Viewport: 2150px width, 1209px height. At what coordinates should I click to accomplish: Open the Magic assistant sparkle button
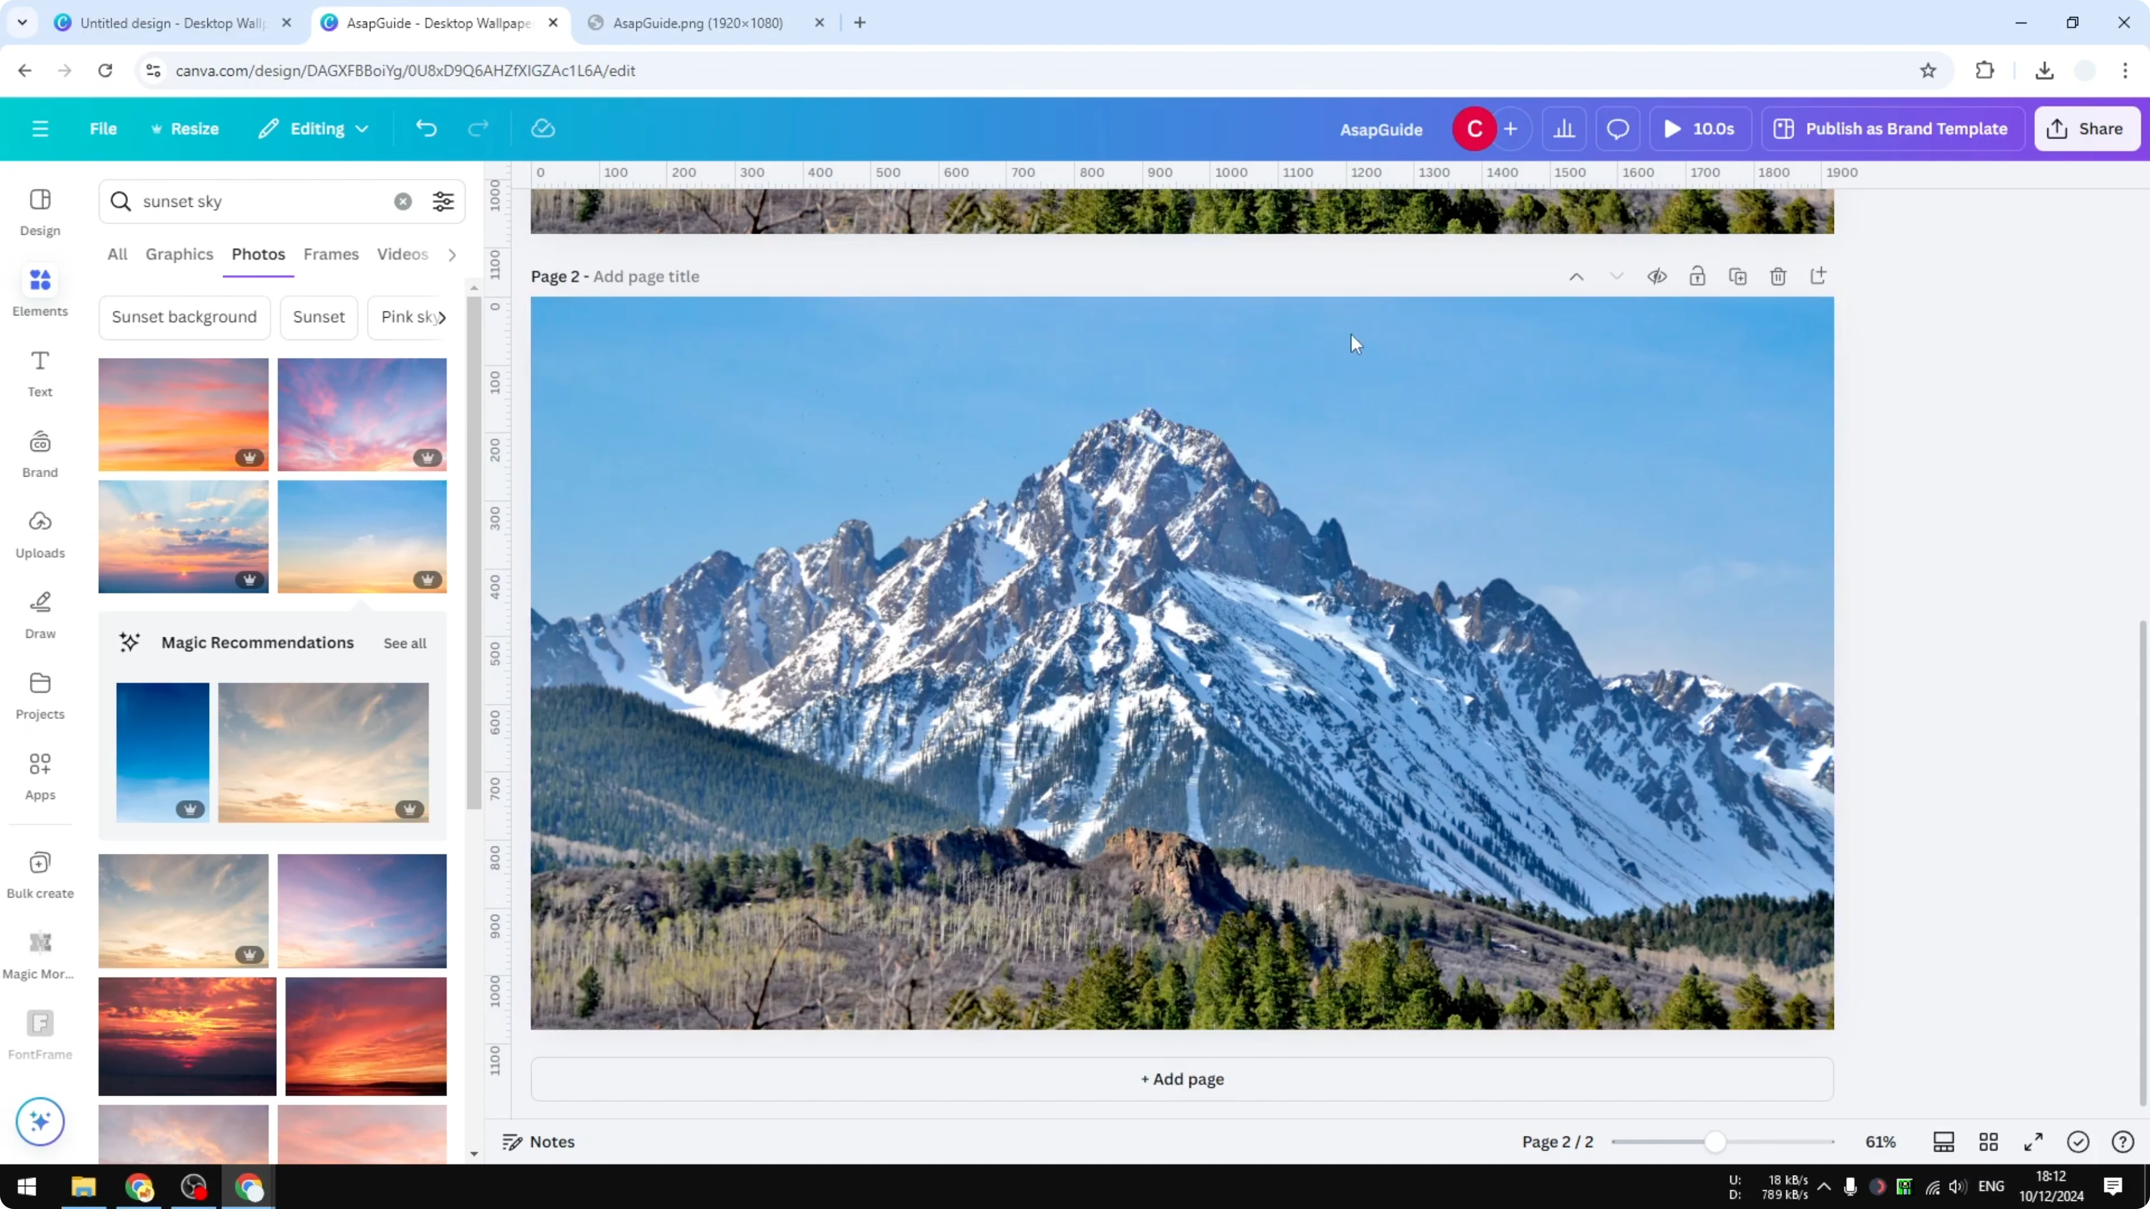pyautogui.click(x=39, y=1121)
